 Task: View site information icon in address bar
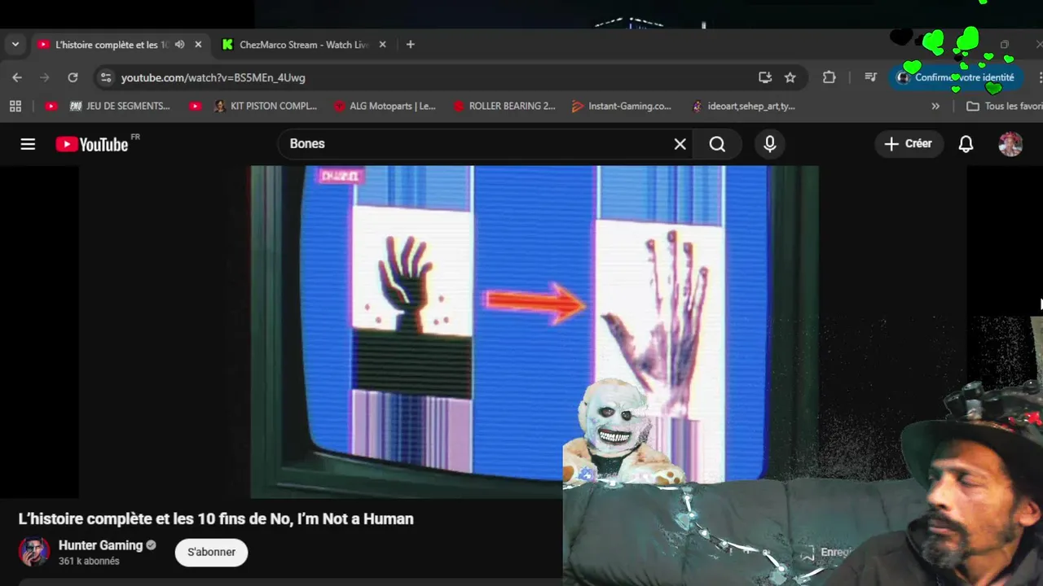pos(105,77)
